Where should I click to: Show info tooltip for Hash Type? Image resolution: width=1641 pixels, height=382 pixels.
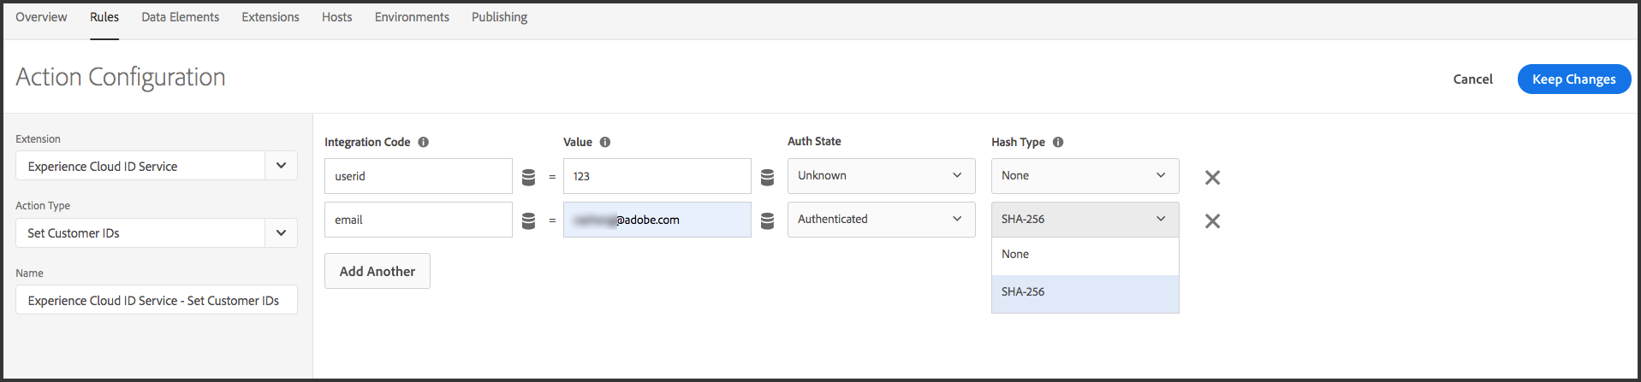click(x=1058, y=142)
